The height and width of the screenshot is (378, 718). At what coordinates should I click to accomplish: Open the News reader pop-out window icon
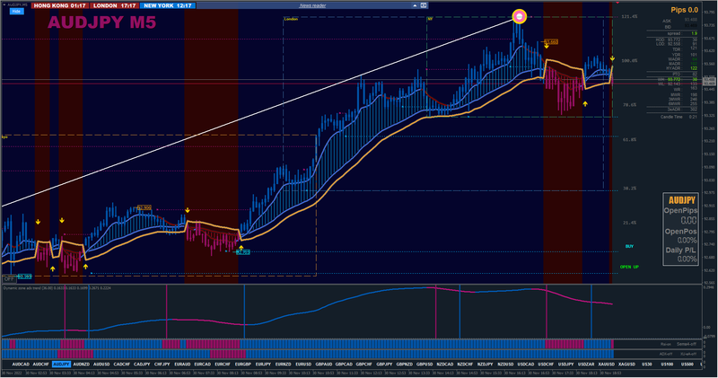coord(424,5)
